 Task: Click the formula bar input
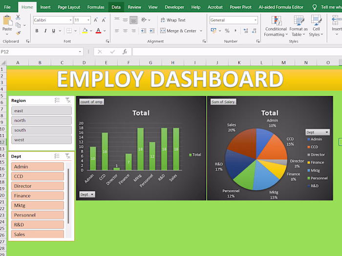pos(237,52)
